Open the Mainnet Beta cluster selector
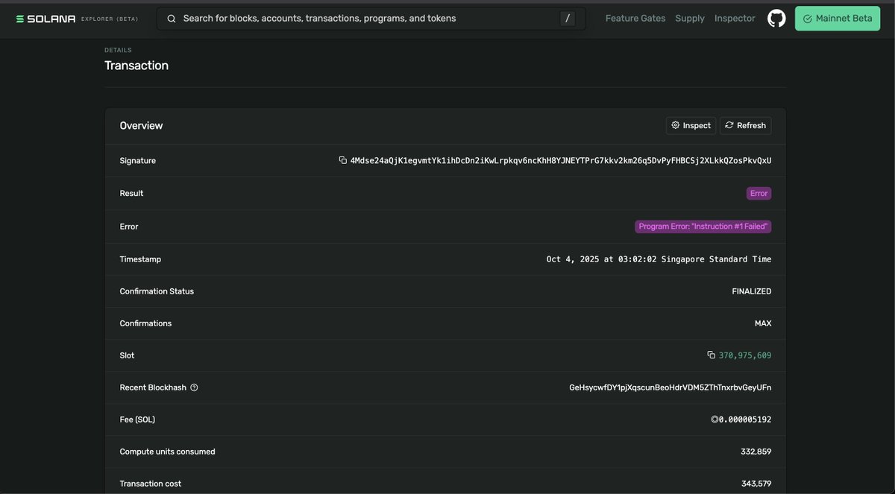 pos(838,19)
